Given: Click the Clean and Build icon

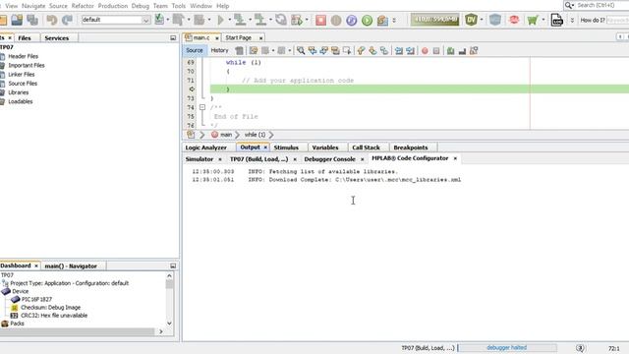Looking at the screenshot, I should [199, 20].
